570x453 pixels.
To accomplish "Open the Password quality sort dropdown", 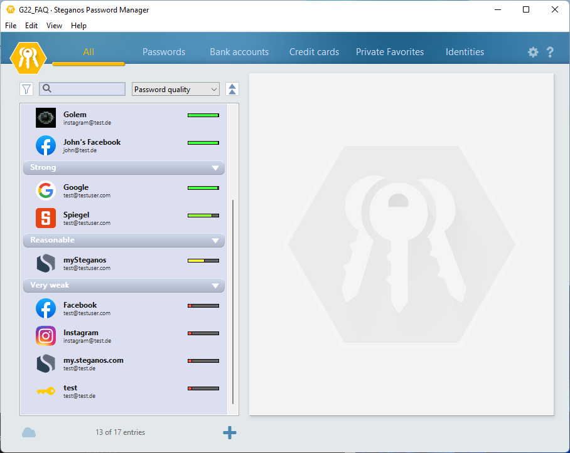I will (x=176, y=89).
